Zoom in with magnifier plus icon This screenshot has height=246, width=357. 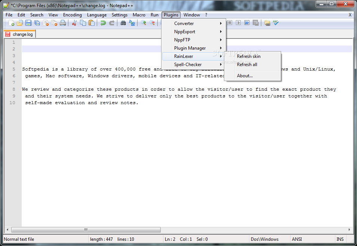coord(144,23)
